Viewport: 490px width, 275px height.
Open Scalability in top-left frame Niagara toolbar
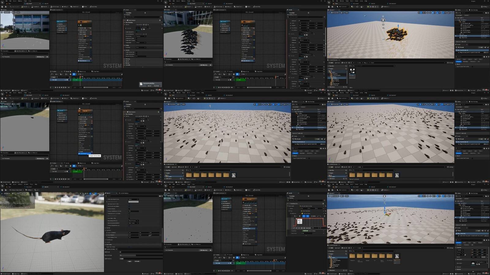(x=93, y=7)
